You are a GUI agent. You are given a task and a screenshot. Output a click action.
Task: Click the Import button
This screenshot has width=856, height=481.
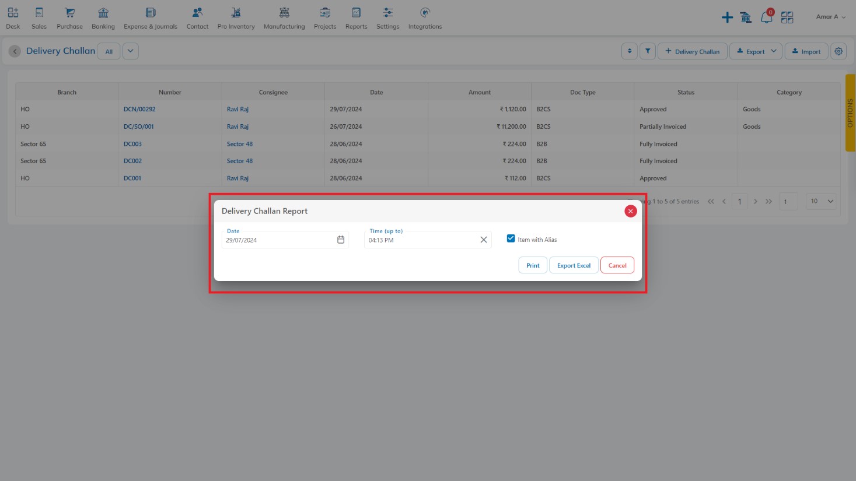[806, 51]
